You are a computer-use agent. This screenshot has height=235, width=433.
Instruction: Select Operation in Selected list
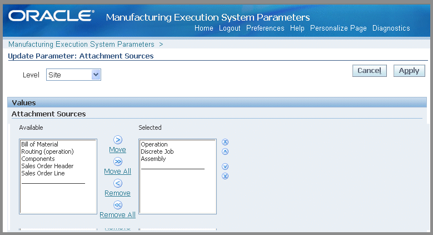[x=154, y=144]
